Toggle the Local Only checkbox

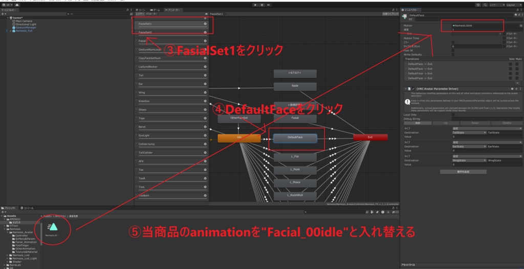(x=453, y=115)
